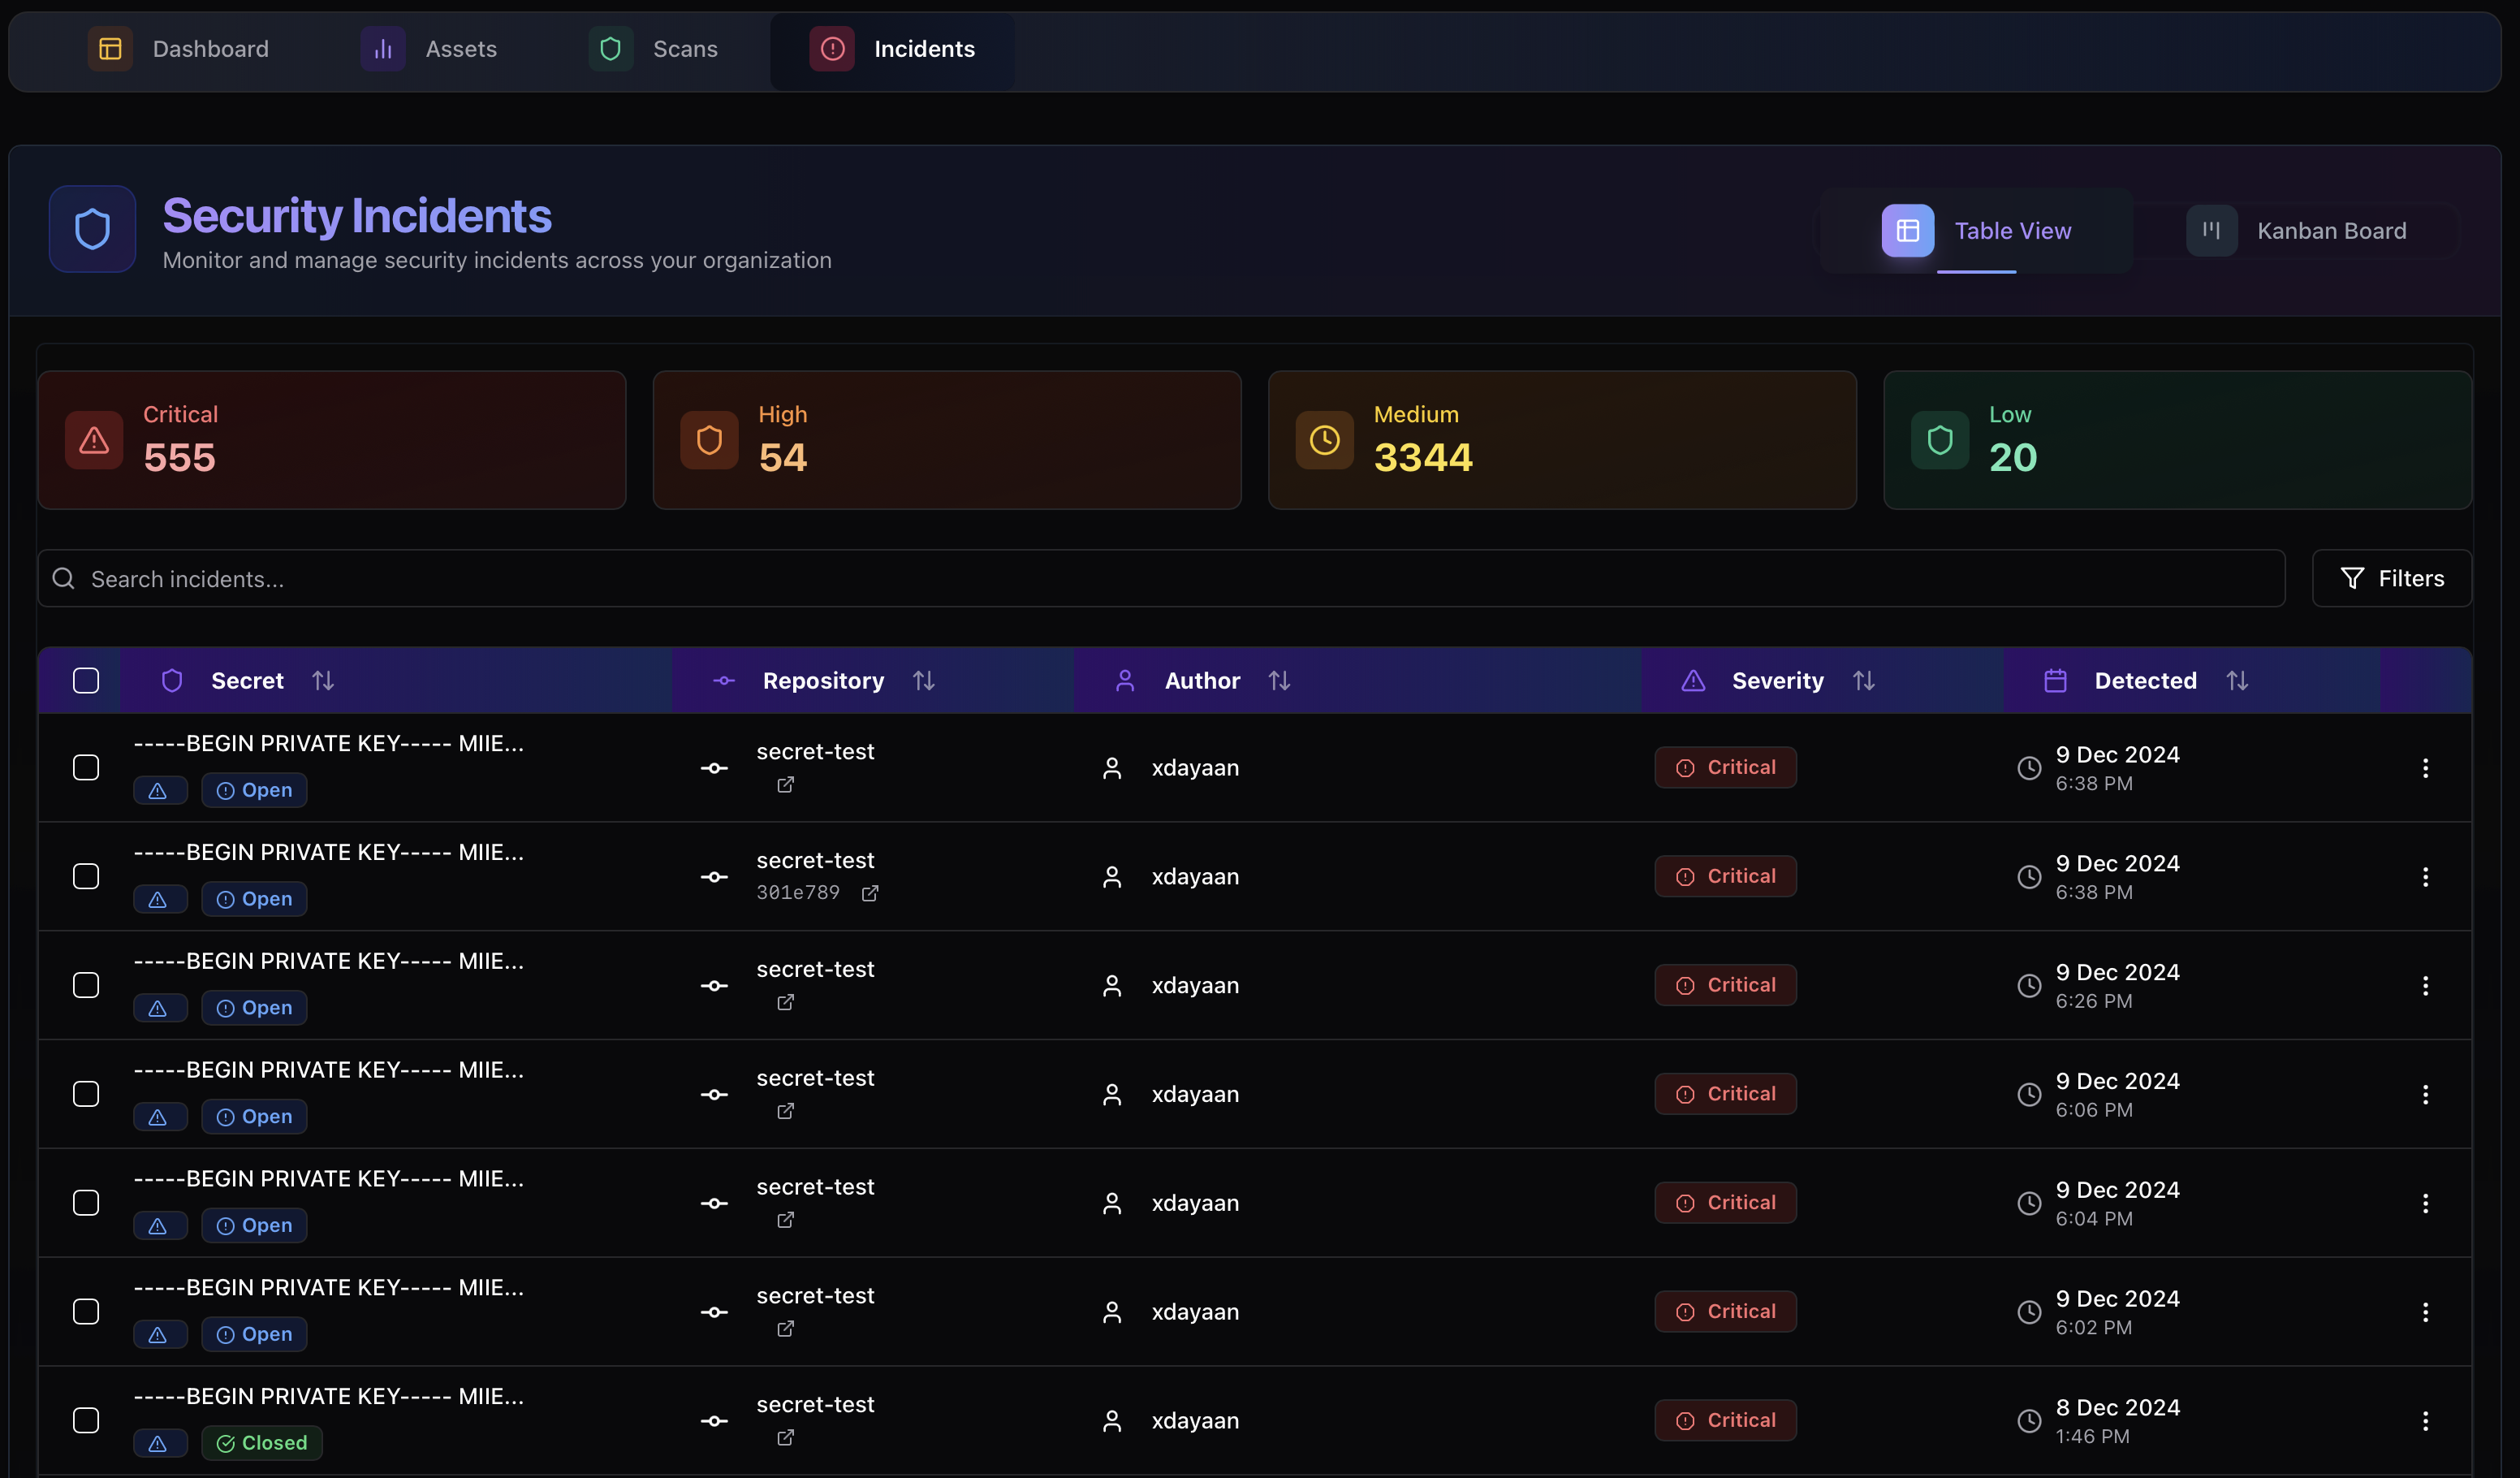Image resolution: width=2520 pixels, height=1478 pixels.
Task: Open the Filters button
Action: pyautogui.click(x=2391, y=579)
